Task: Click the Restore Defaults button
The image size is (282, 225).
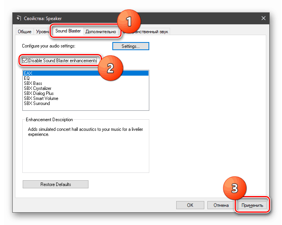Action: [x=55, y=184]
